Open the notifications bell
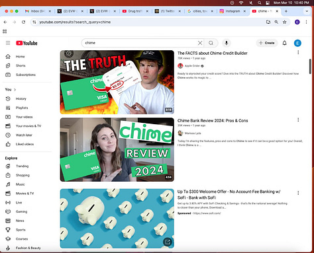Image resolution: width=314 pixels, height=253 pixels. [284, 43]
